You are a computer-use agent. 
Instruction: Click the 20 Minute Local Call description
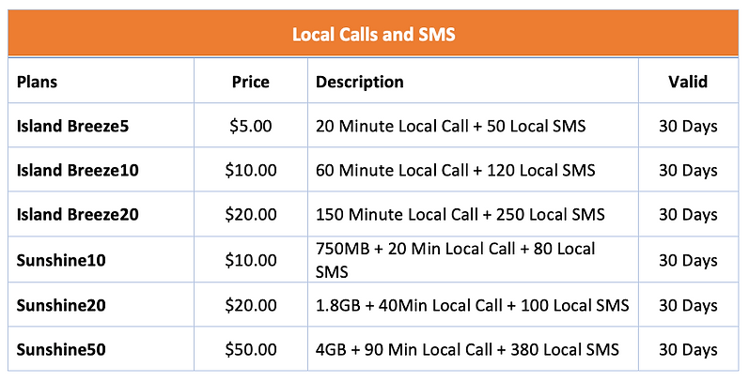coord(450,126)
